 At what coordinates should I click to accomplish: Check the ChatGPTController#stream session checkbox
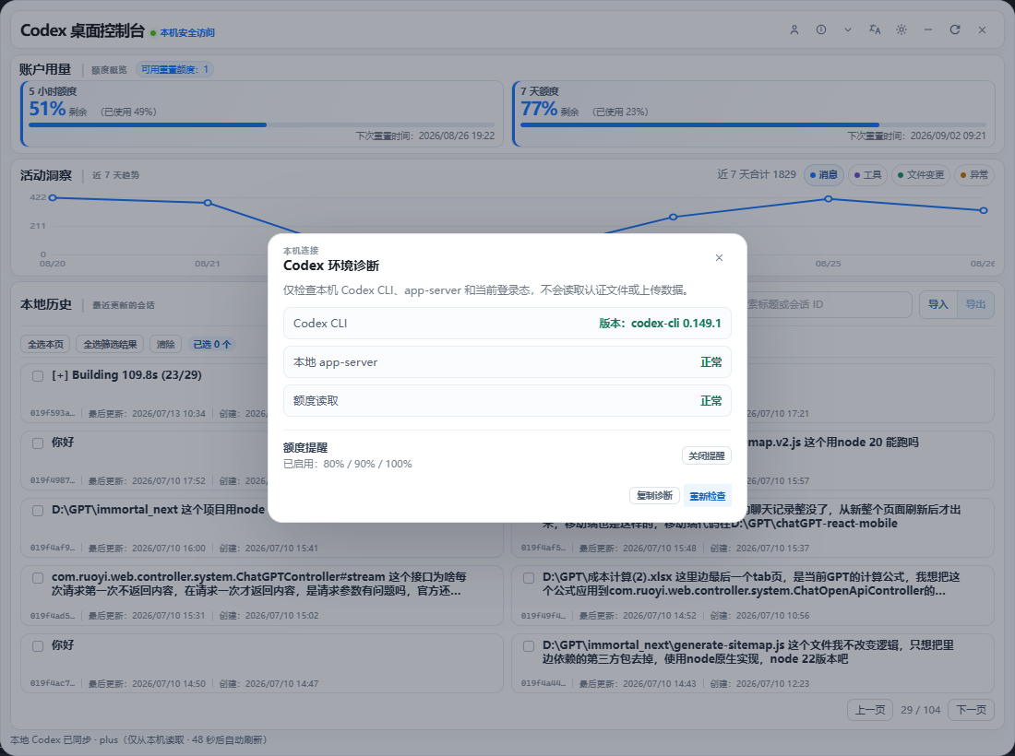click(38, 578)
